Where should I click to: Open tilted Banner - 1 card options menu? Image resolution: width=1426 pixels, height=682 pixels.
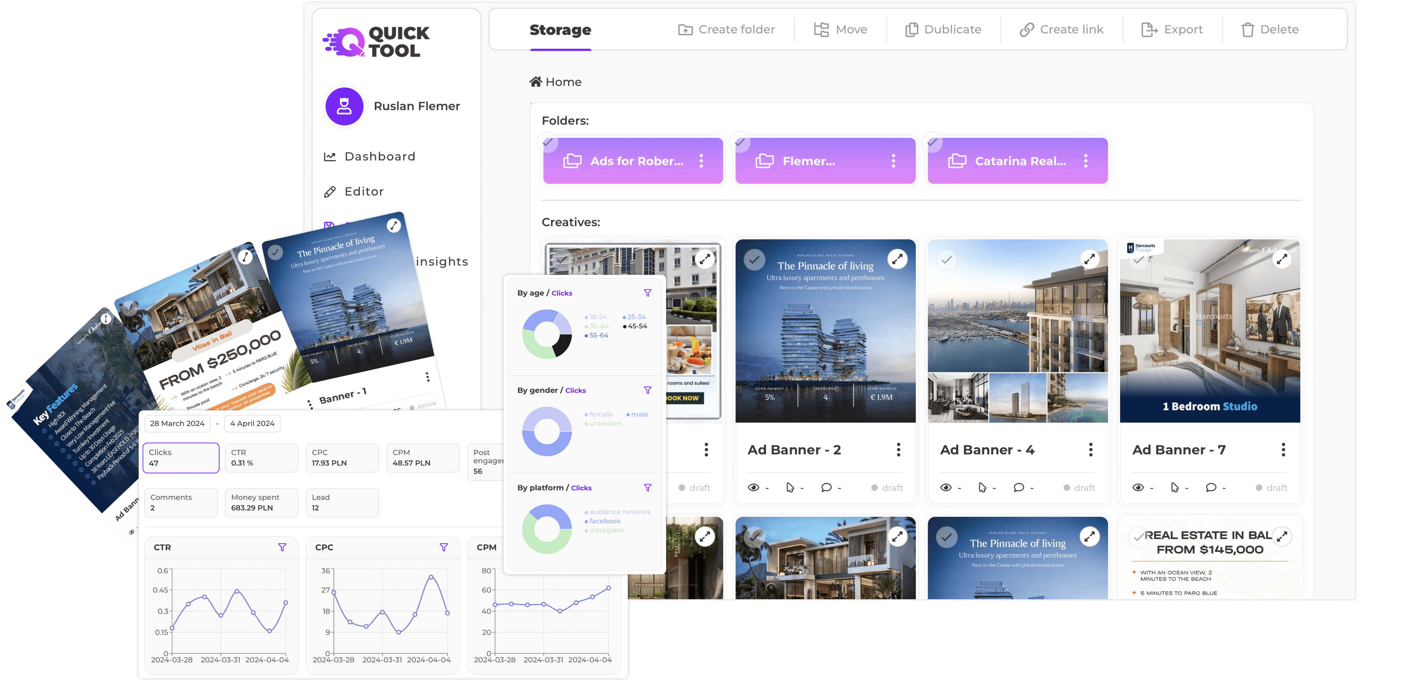coord(427,377)
